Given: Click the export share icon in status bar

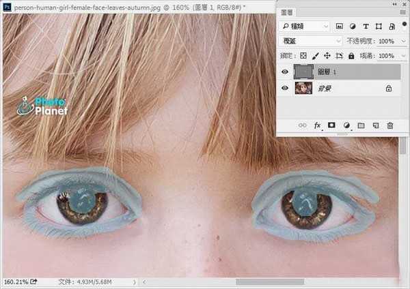Looking at the screenshot, I should pos(33,282).
